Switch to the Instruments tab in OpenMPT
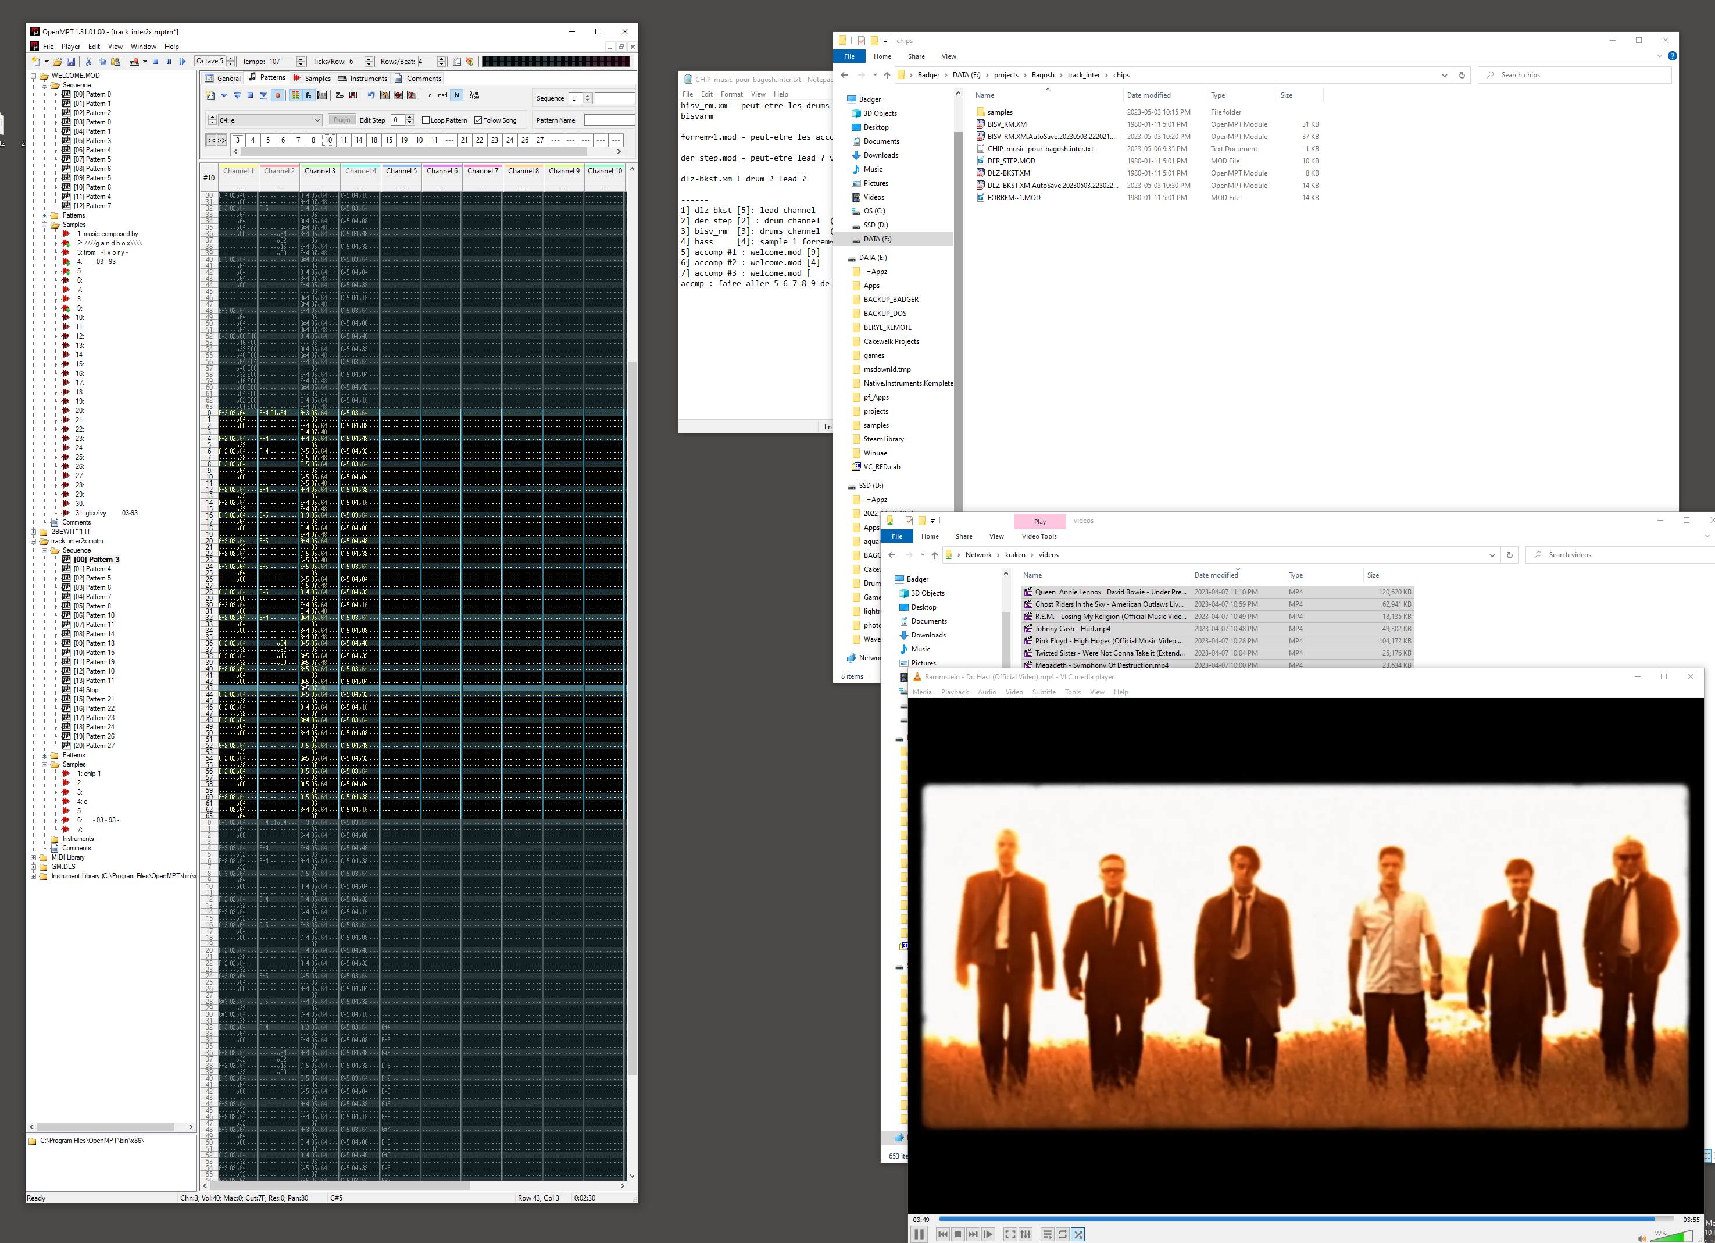 pyautogui.click(x=362, y=78)
